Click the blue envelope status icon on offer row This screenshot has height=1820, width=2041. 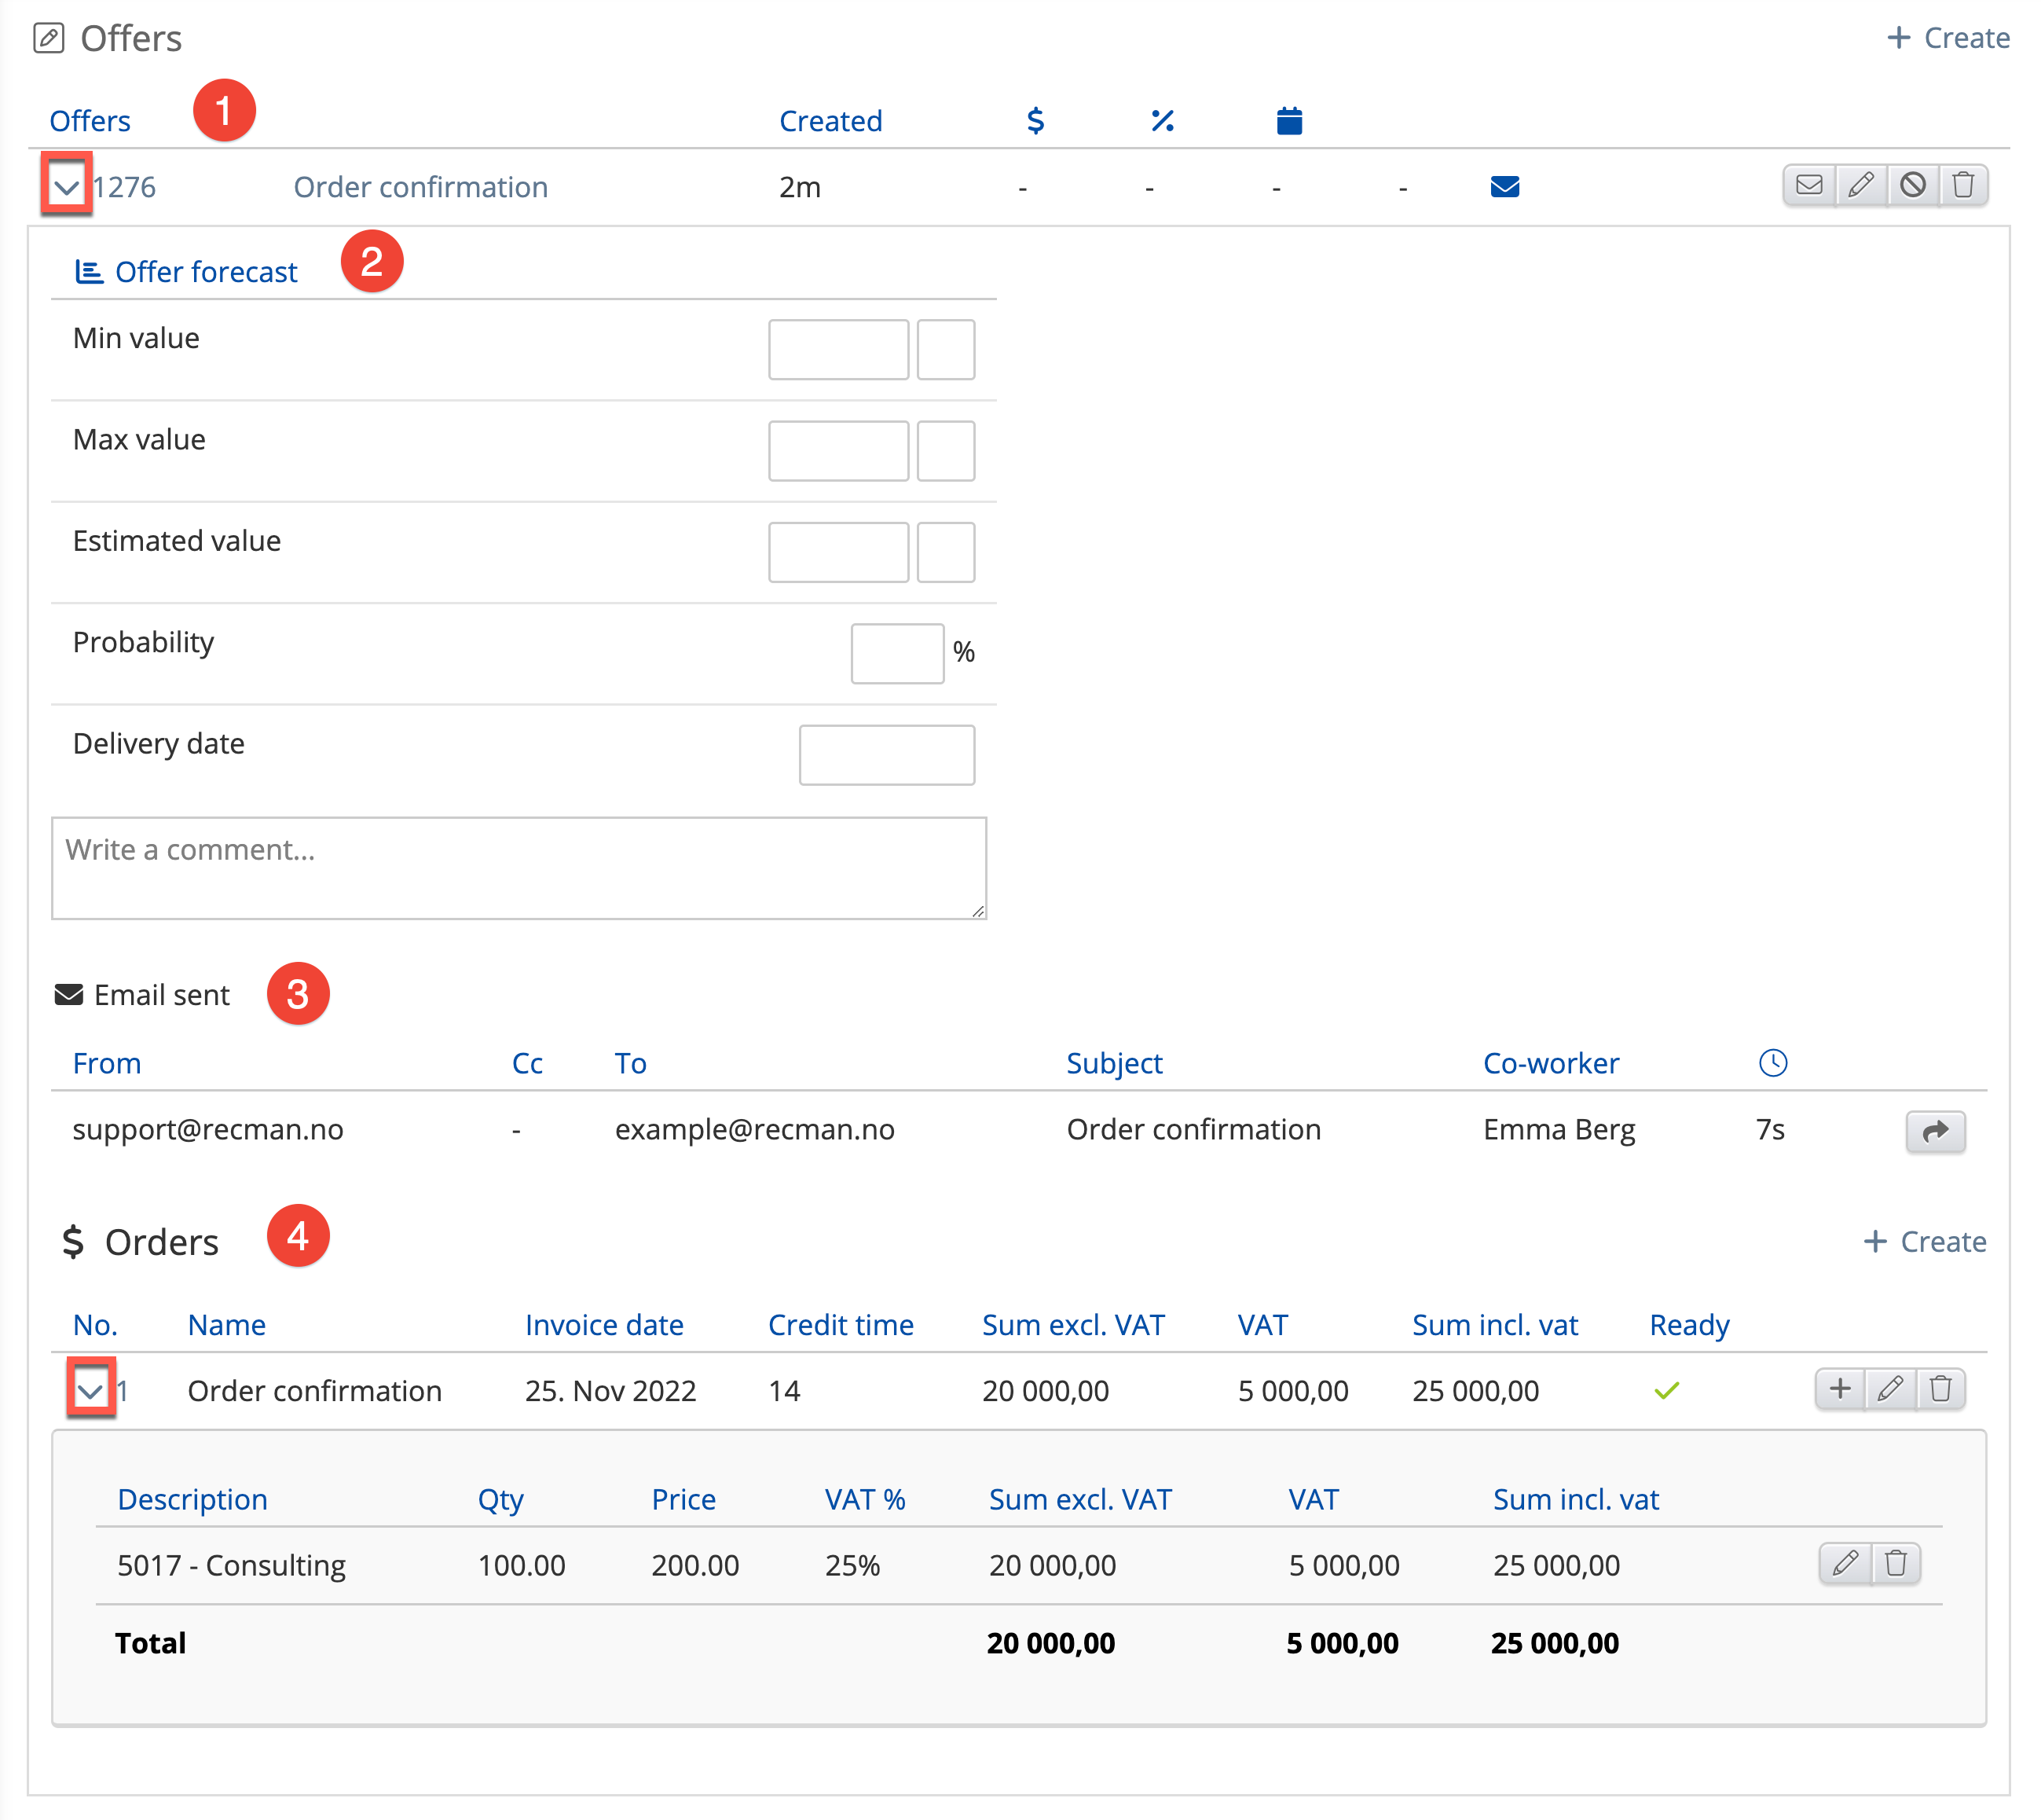pyautogui.click(x=1504, y=187)
